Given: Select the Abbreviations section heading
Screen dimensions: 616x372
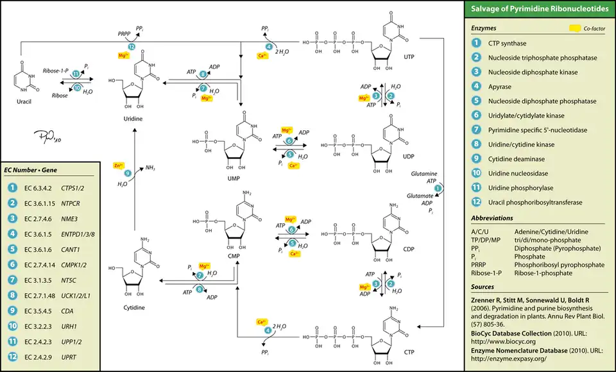Looking at the screenshot, I should coord(493,219).
